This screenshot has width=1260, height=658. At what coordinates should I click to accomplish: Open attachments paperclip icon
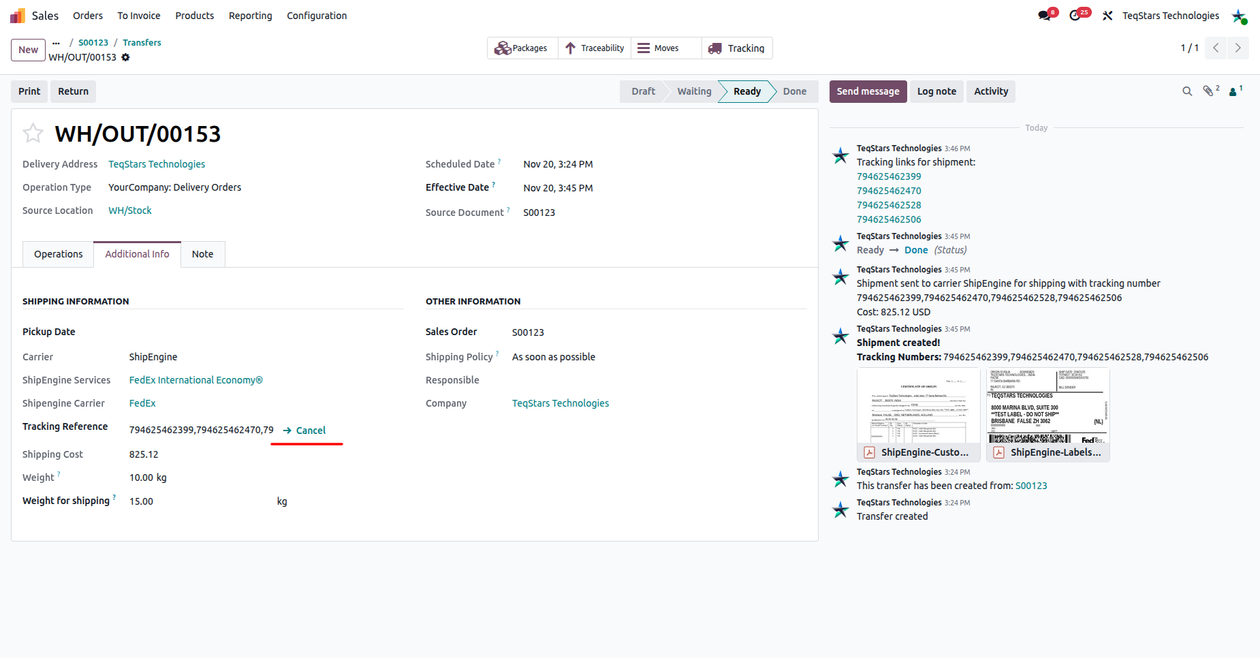coord(1209,91)
